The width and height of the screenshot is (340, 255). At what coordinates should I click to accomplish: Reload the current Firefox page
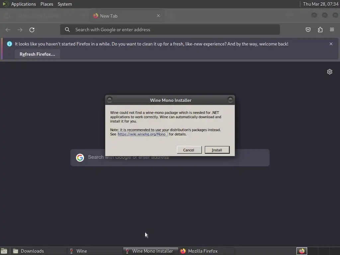[32, 30]
